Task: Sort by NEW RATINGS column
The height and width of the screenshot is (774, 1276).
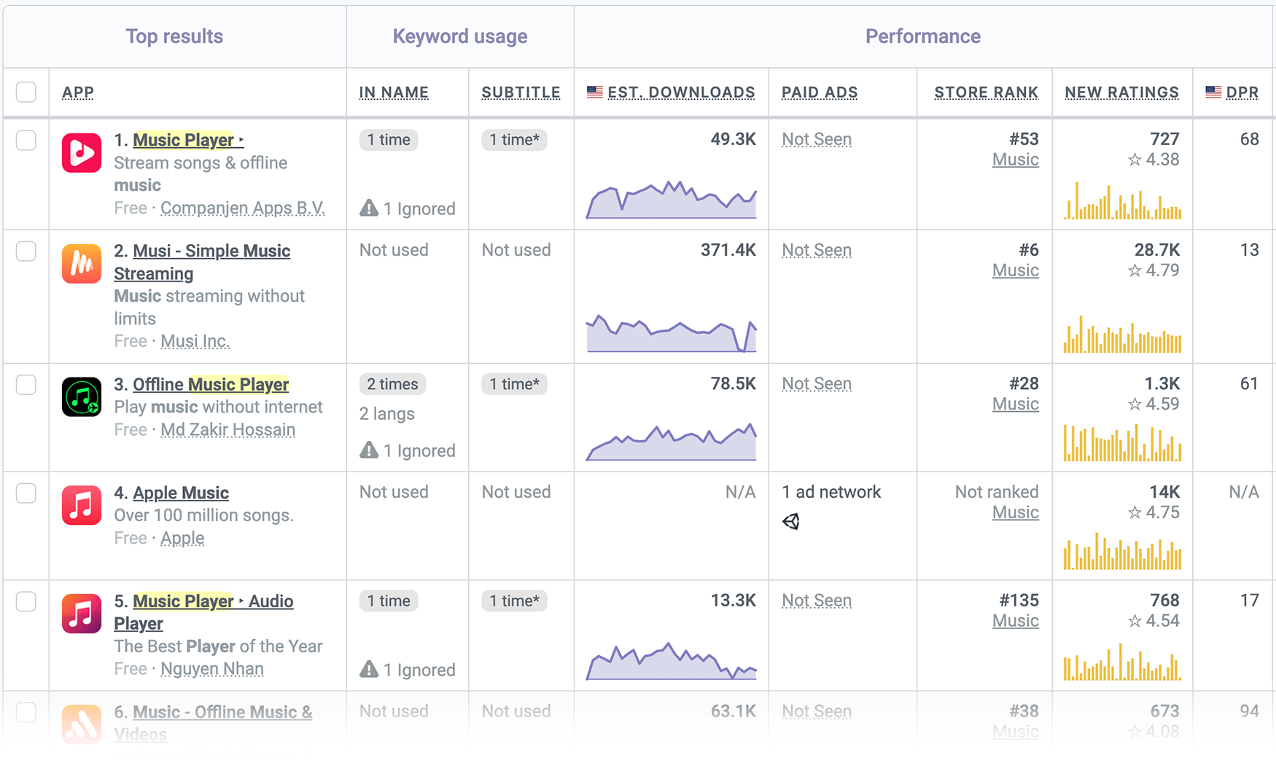Action: [x=1121, y=93]
